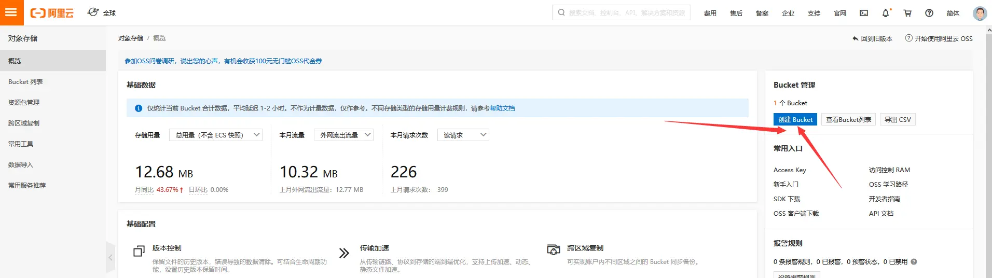Open 资源包管理 in the sidebar
The image size is (992, 278).
pyautogui.click(x=53, y=102)
